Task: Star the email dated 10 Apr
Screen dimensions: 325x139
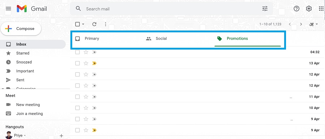Action: click(86, 108)
